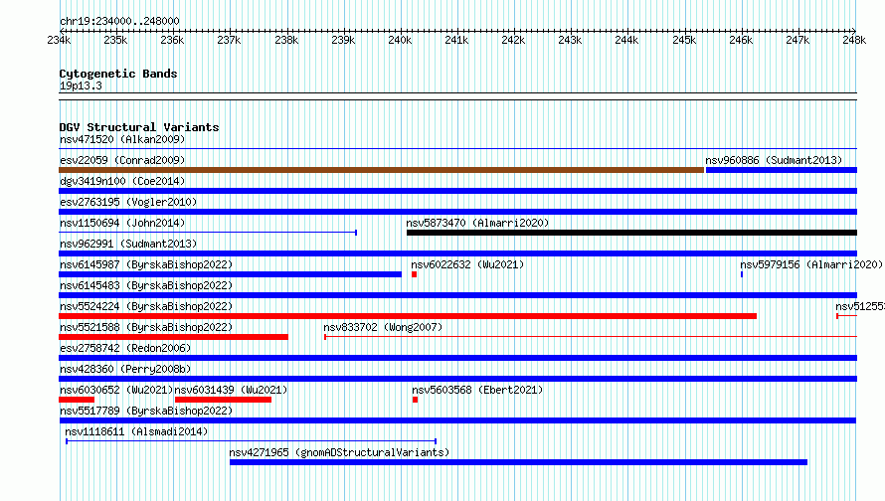The image size is (885, 501).
Task: Click the 247k ruler position label
Action: click(797, 40)
